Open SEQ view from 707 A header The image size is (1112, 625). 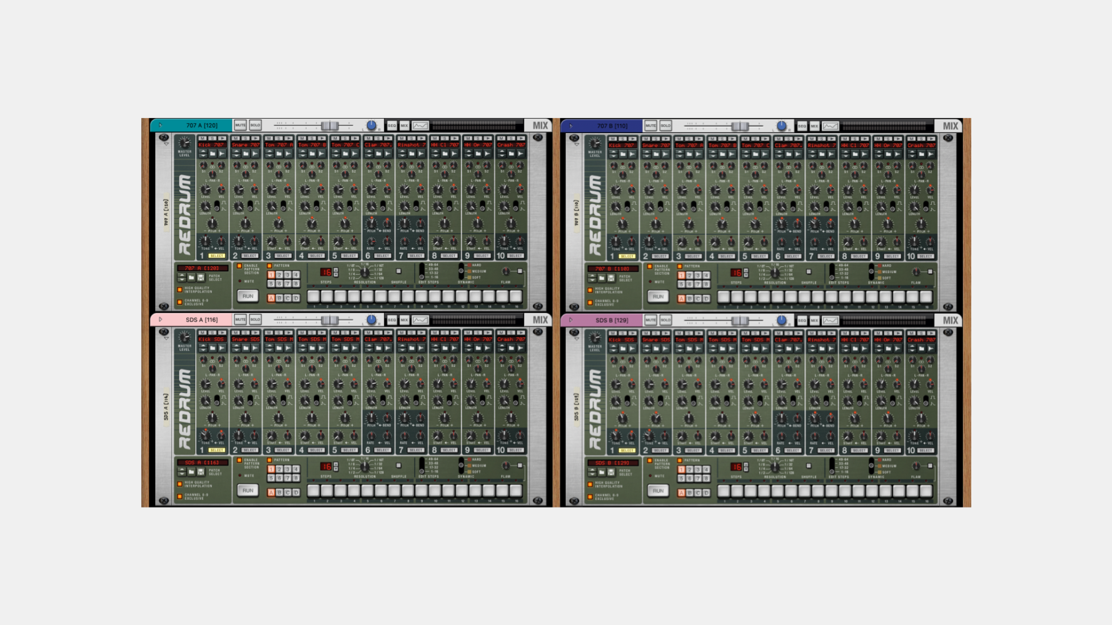[x=392, y=126]
